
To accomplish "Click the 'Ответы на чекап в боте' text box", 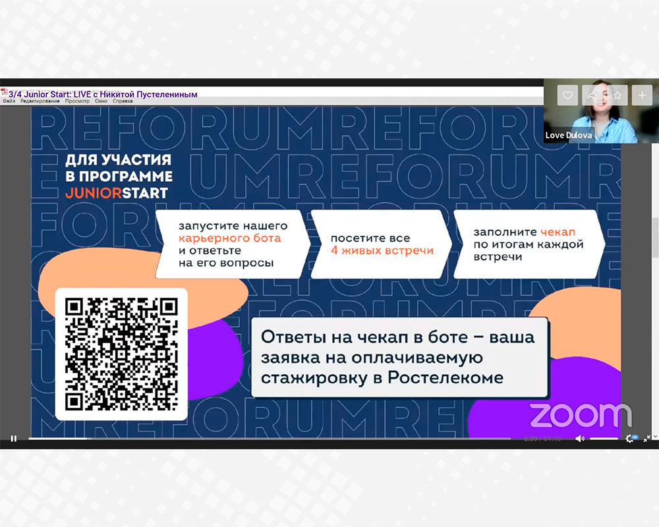I will (400, 357).
